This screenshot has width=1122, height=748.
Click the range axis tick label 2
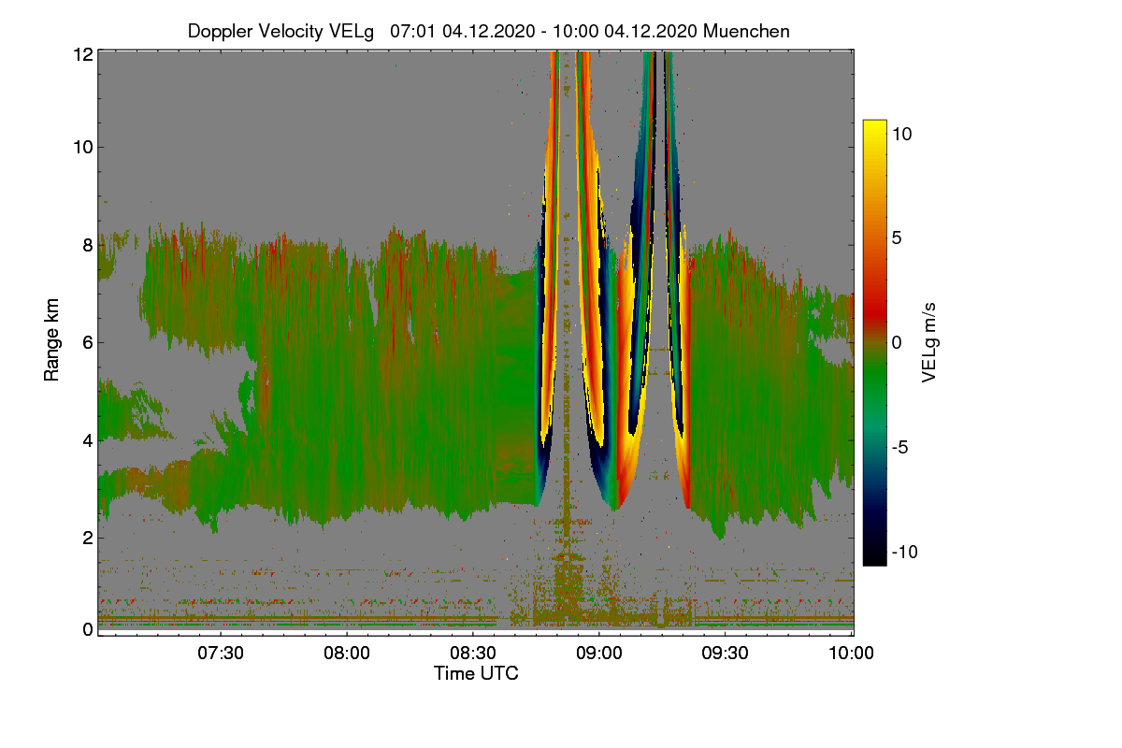click(87, 537)
